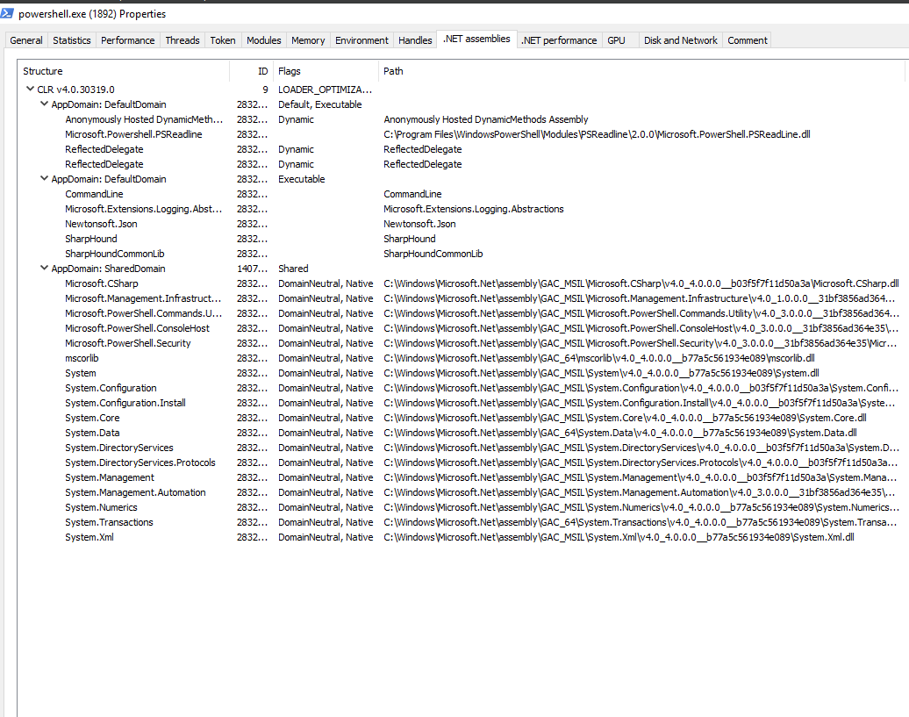
Task: Sort assemblies by the Path column header
Action: coord(392,71)
